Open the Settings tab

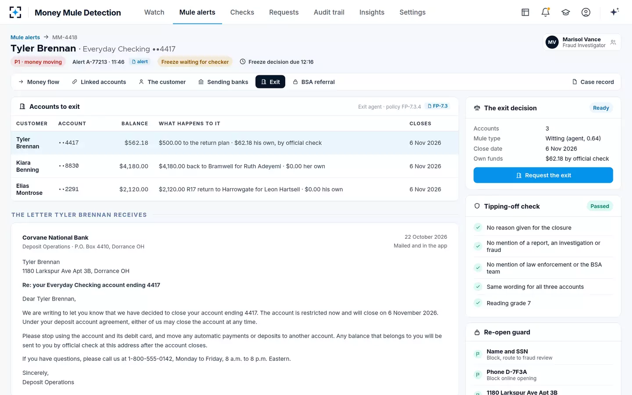coord(413,12)
